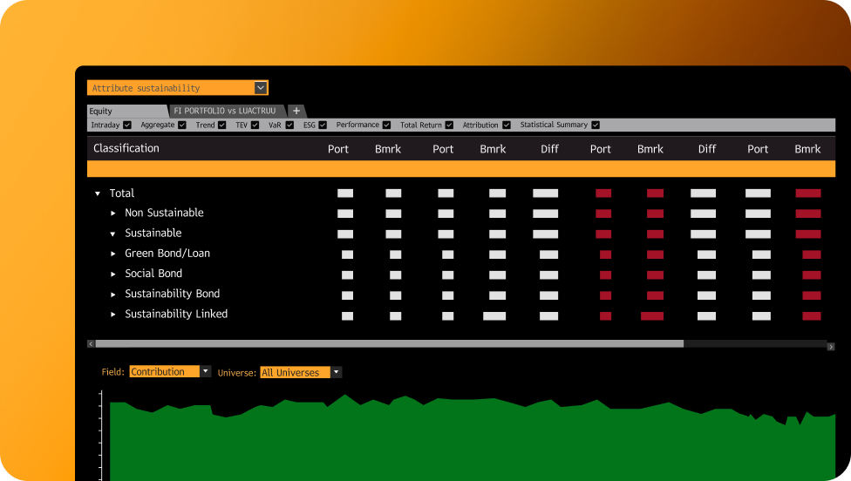The image size is (851, 481).
Task: Collapse the Sustainable tree row
Action: [113, 234]
